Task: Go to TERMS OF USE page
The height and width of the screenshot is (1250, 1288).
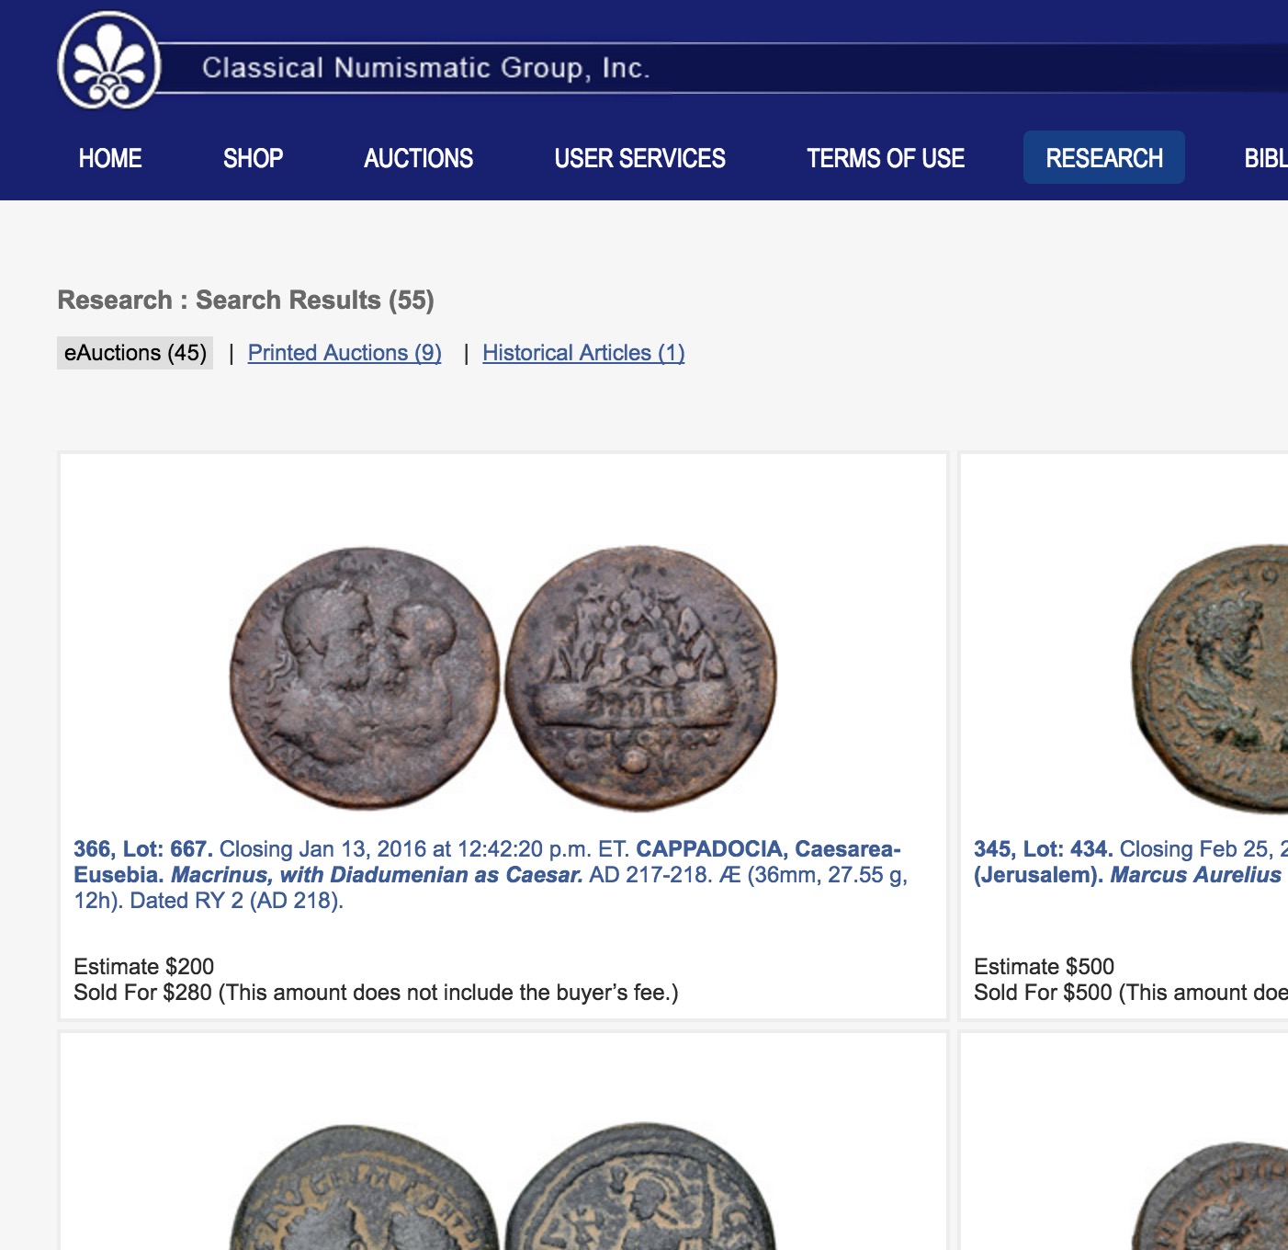Action: point(886,158)
